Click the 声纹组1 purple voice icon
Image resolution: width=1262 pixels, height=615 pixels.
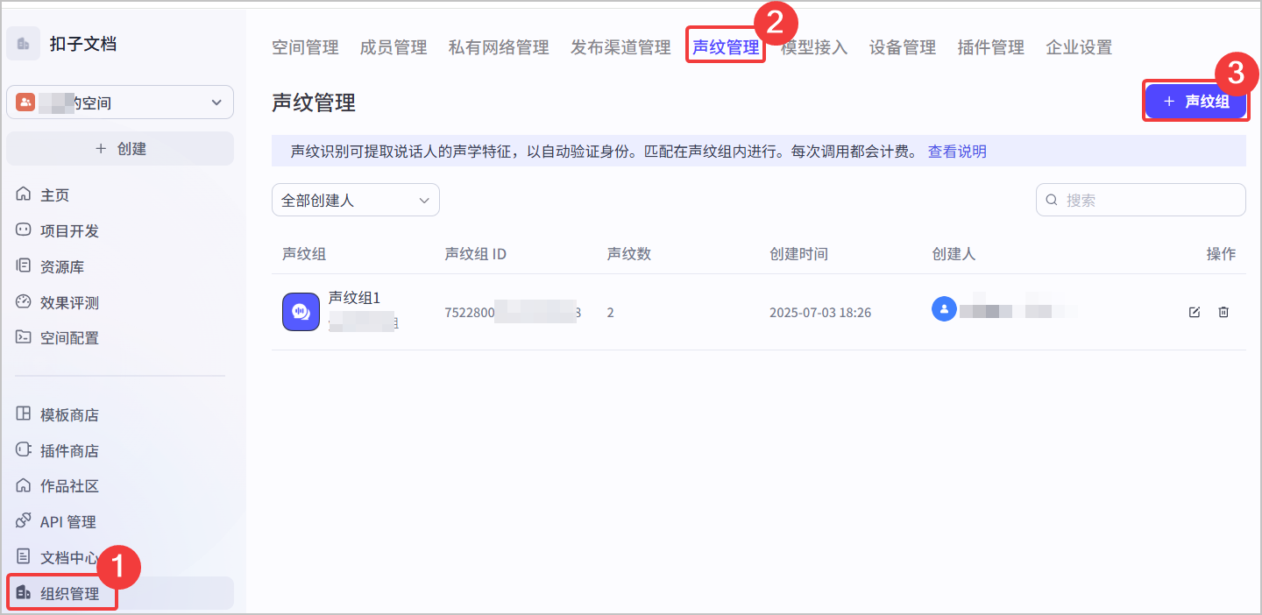click(x=301, y=312)
